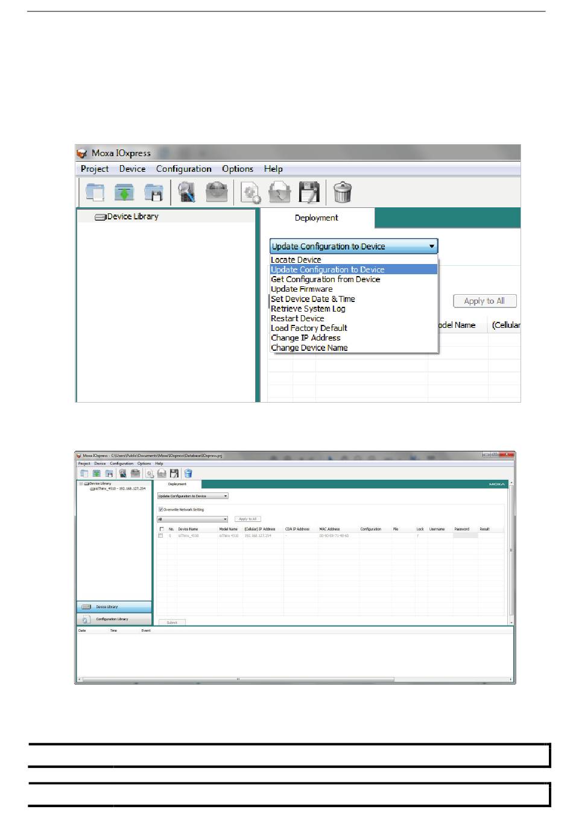Switch to the enlarged Deployment tab
Screen dimensions: 573x836
(316, 218)
